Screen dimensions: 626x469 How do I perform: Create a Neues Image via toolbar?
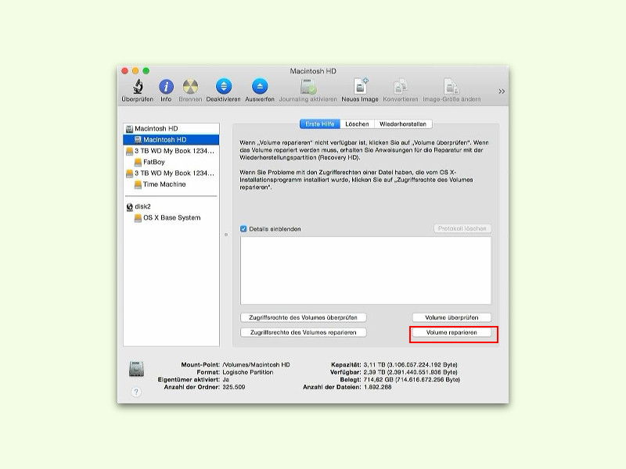coord(360,87)
